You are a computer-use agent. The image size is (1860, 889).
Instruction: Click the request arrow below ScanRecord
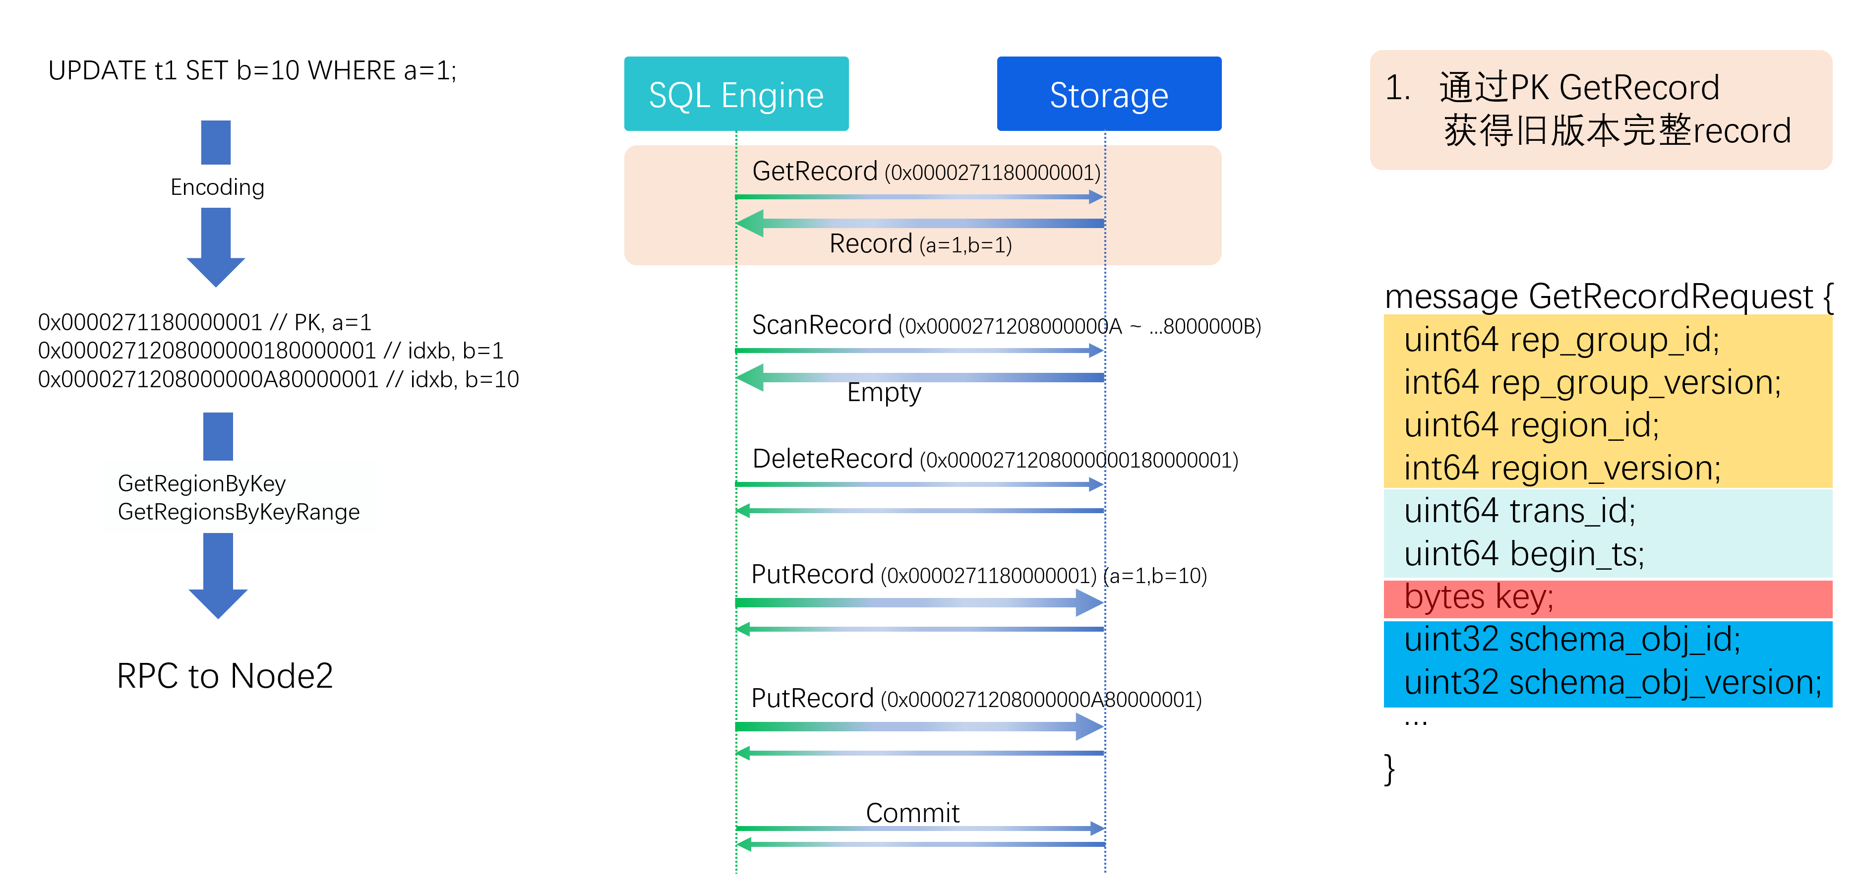click(x=918, y=351)
